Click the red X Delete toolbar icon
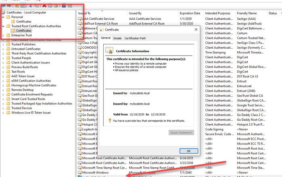This screenshot has width=282, height=177. (x=44, y=6)
